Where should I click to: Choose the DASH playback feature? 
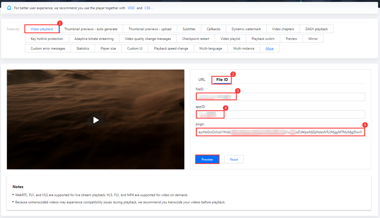pyautogui.click(x=317, y=29)
